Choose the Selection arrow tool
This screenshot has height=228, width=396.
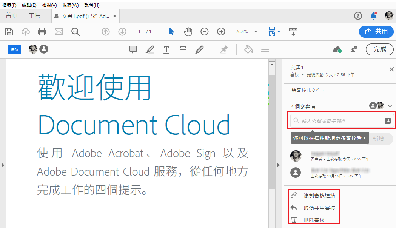(171, 32)
